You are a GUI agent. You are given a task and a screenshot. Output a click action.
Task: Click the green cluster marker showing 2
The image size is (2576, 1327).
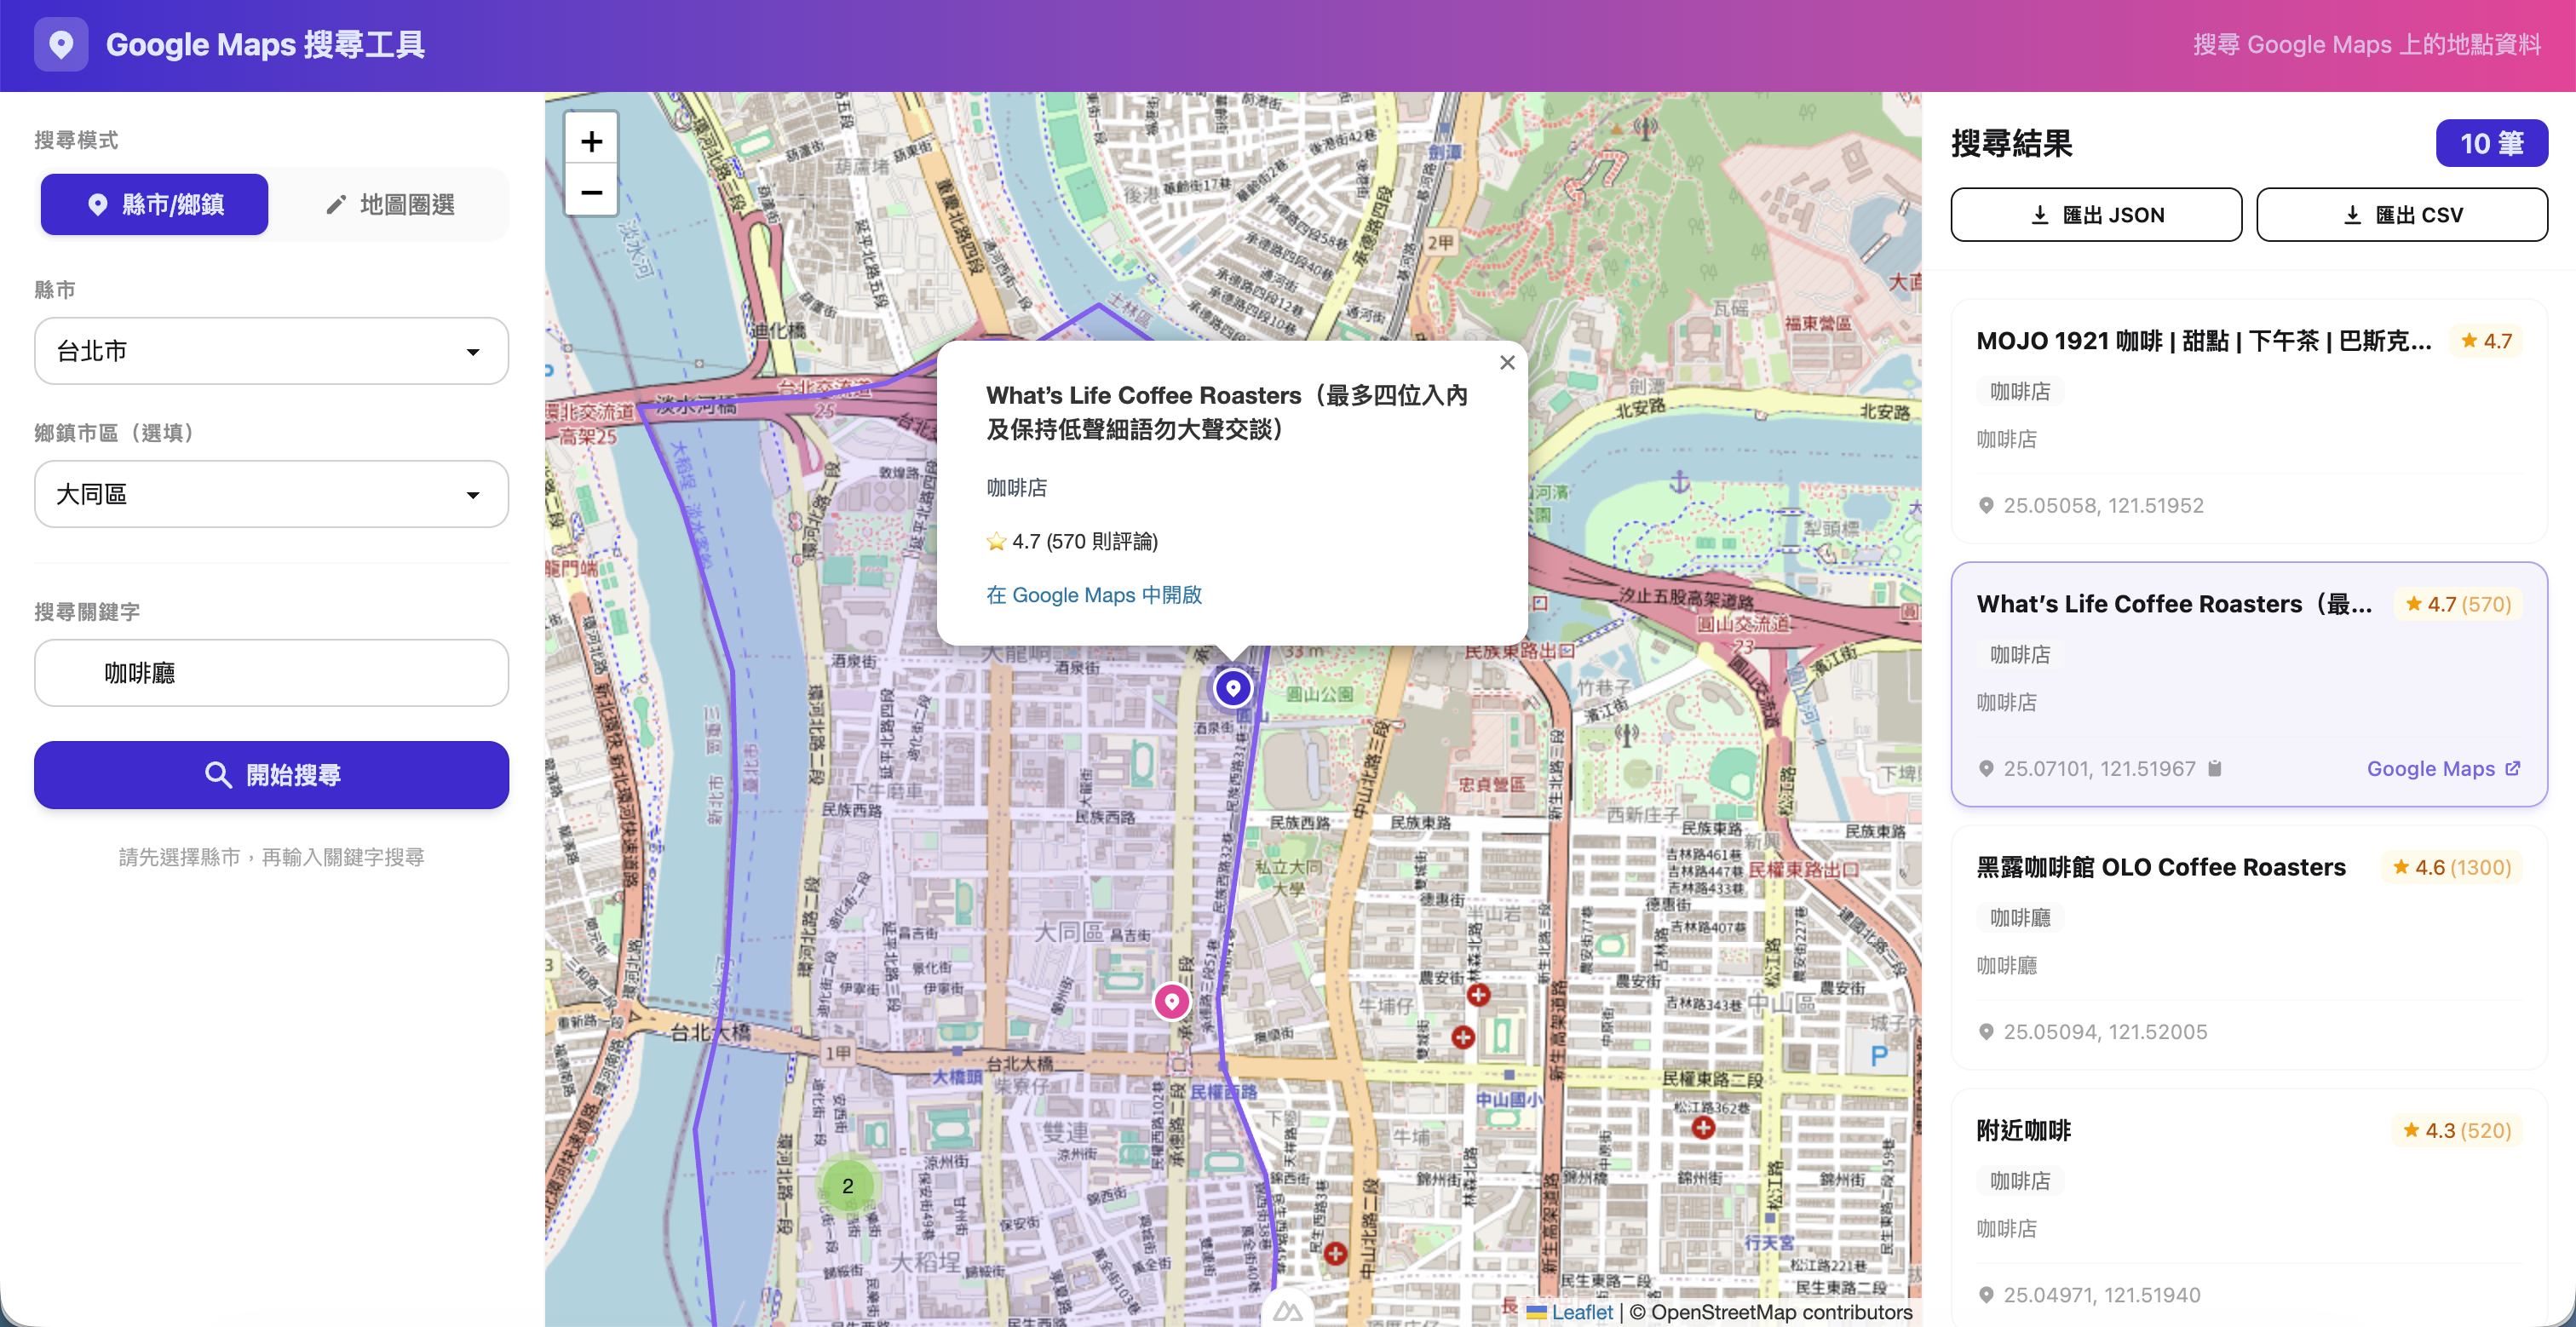click(x=849, y=1185)
